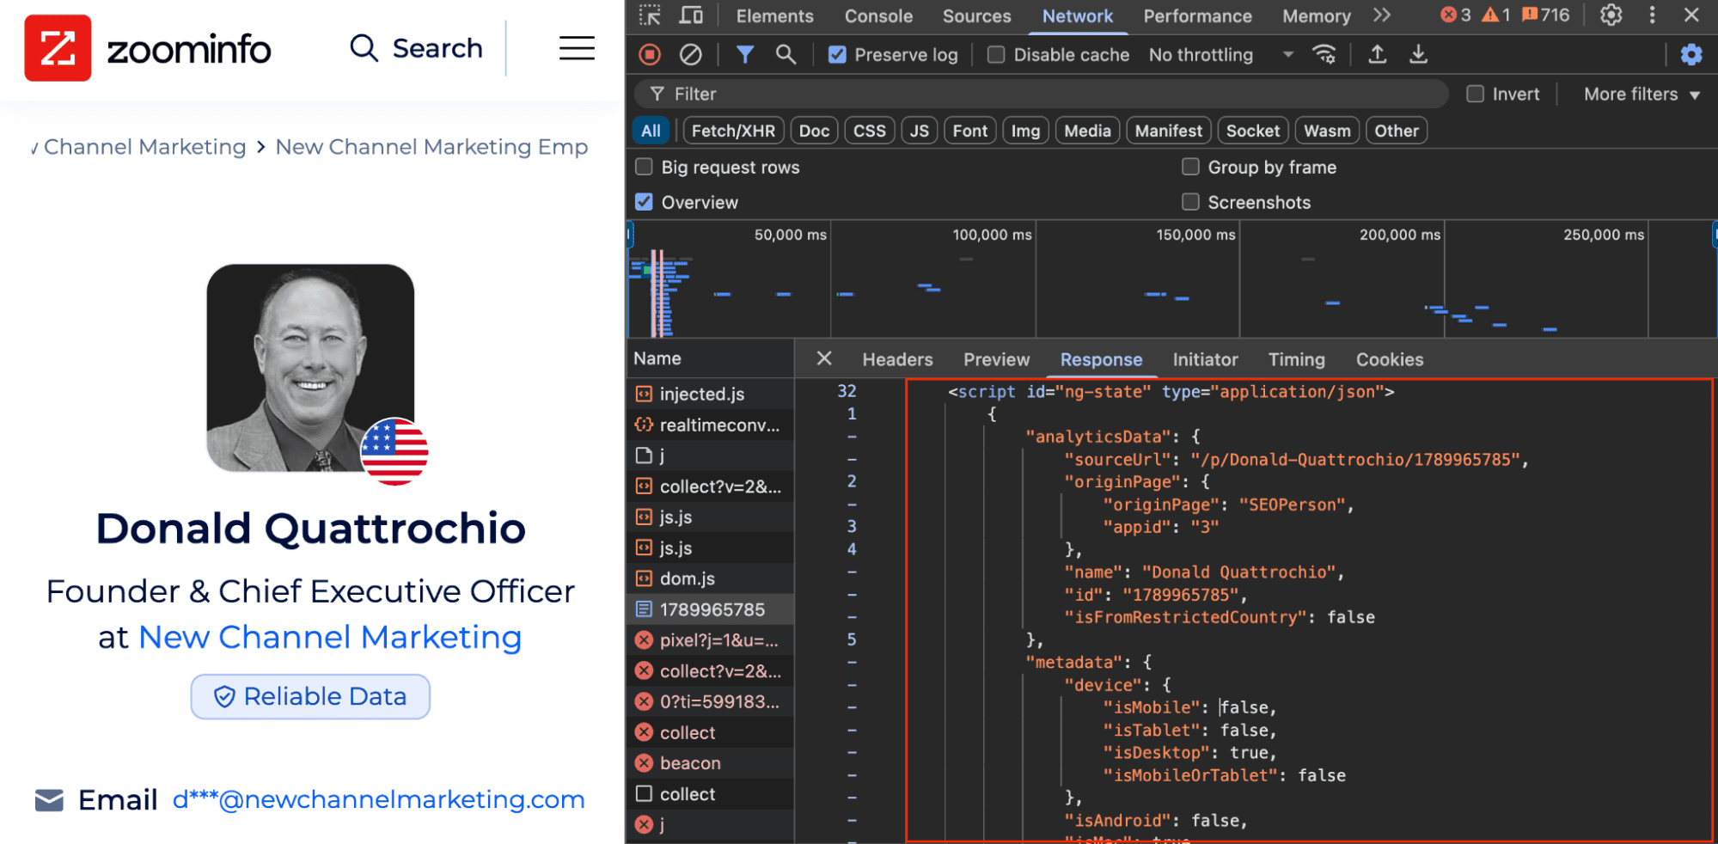Enable Screenshots checkbox
The image size is (1718, 844).
[x=1190, y=202]
